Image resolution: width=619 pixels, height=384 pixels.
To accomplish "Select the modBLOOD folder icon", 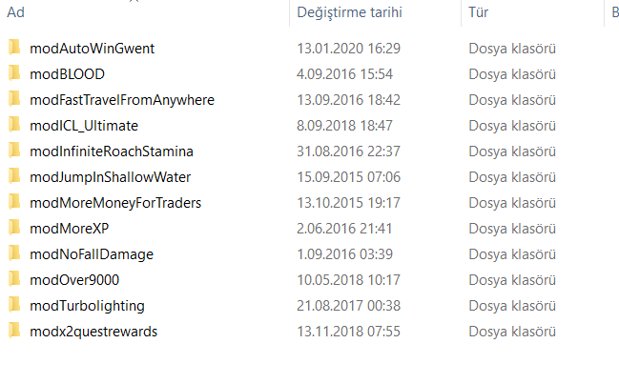I will tap(14, 73).
